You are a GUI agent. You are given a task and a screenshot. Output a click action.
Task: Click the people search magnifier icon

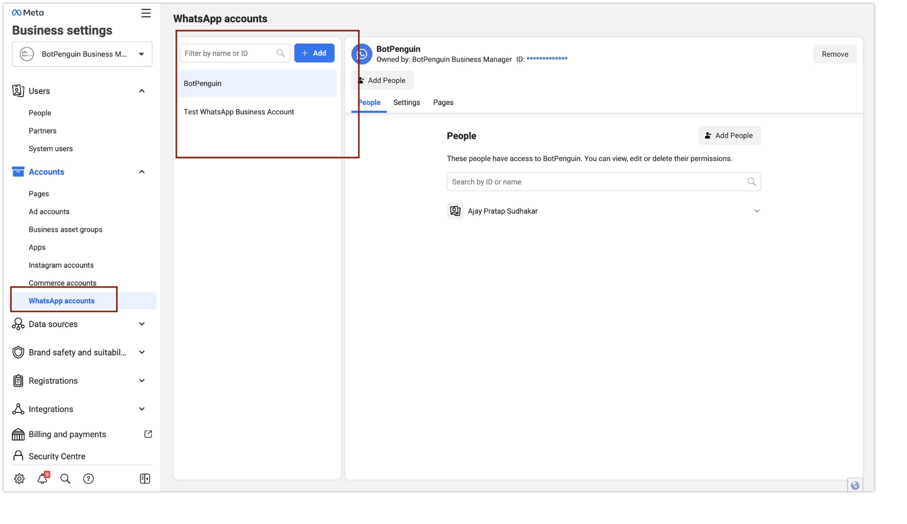click(751, 182)
